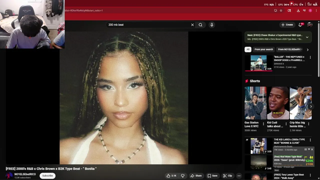Image resolution: width=320 pixels, height=180 pixels.
Task: Open the Kid Cudi talks about short thumbnail
Action: 278,103
